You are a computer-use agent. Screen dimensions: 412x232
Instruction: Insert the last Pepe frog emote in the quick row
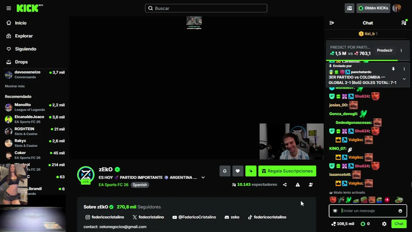(x=399, y=200)
